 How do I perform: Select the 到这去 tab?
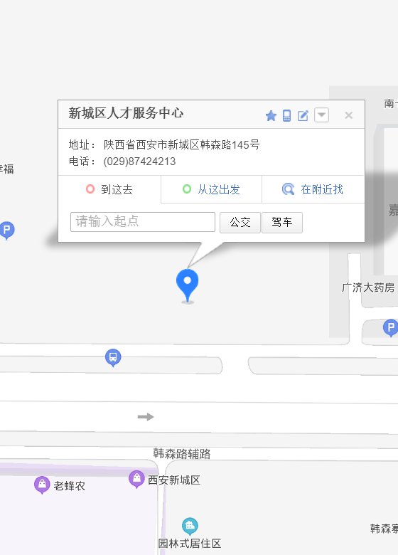(109, 189)
